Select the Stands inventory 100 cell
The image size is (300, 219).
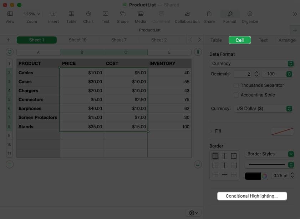(169, 126)
